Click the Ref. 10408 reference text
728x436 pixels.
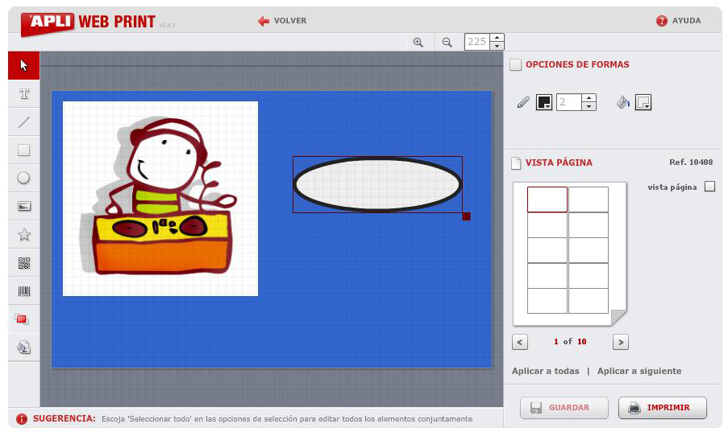point(691,162)
